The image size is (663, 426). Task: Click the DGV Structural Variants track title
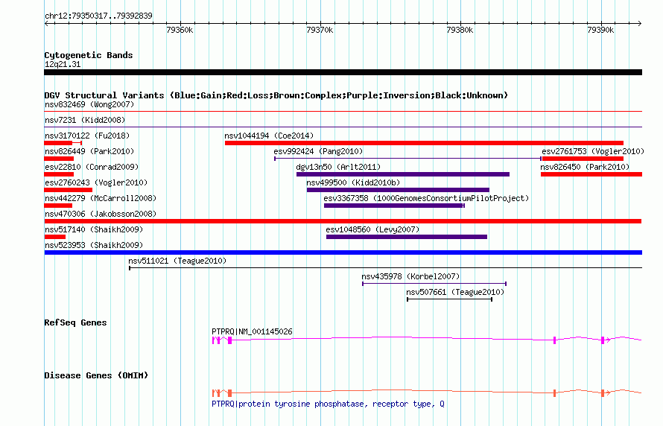276,95
